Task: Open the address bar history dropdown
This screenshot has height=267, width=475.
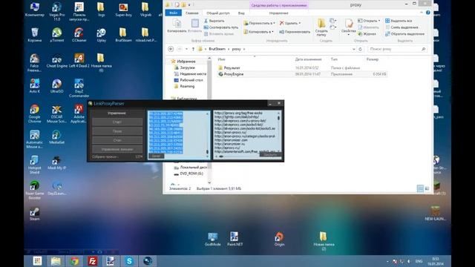Action: tap(353, 49)
